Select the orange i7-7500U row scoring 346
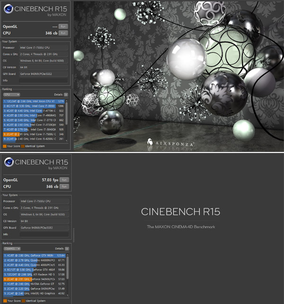The image size is (284, 304). coord(34,134)
